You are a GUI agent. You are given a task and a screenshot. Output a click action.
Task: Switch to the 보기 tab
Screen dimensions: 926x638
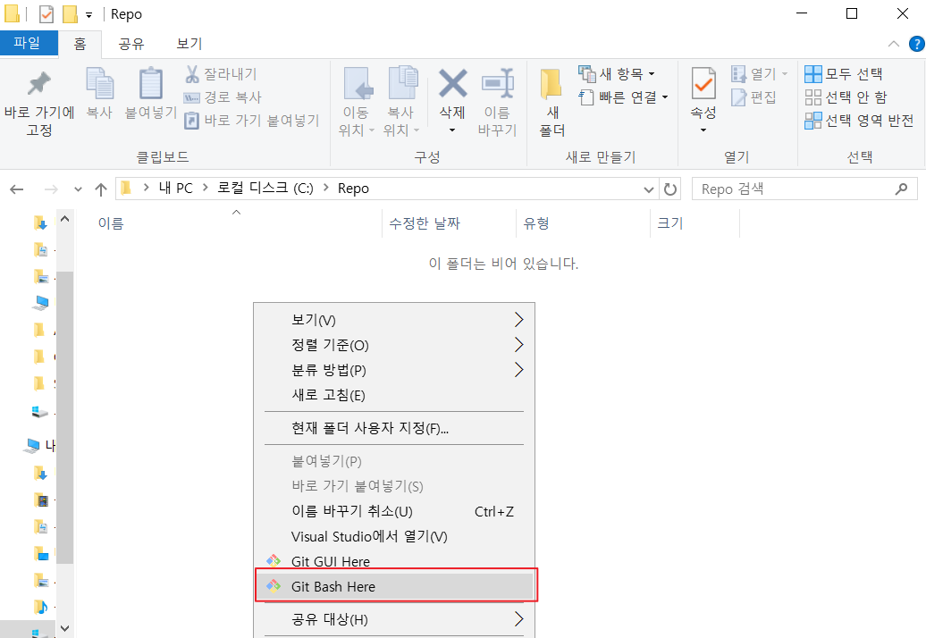coord(189,44)
